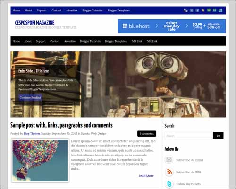The height and width of the screenshot is (189, 236).
Task: Select About in the black navigation bar
Action: tap(28, 41)
